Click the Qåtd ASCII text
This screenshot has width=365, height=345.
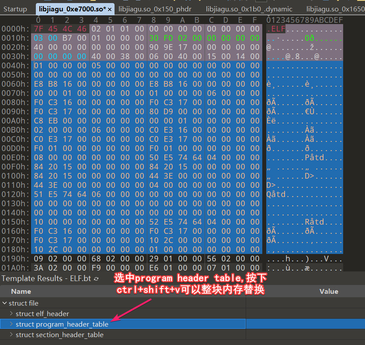(276, 194)
